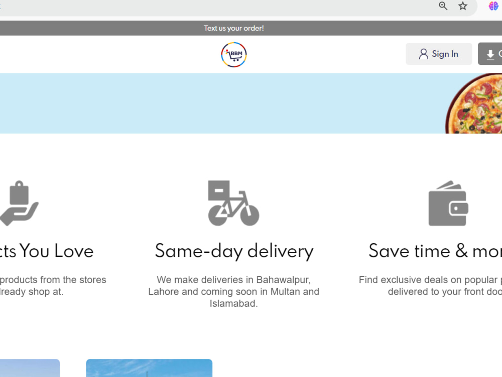
Task: Click the browser zoom magnifier icon
Action: click(x=443, y=6)
